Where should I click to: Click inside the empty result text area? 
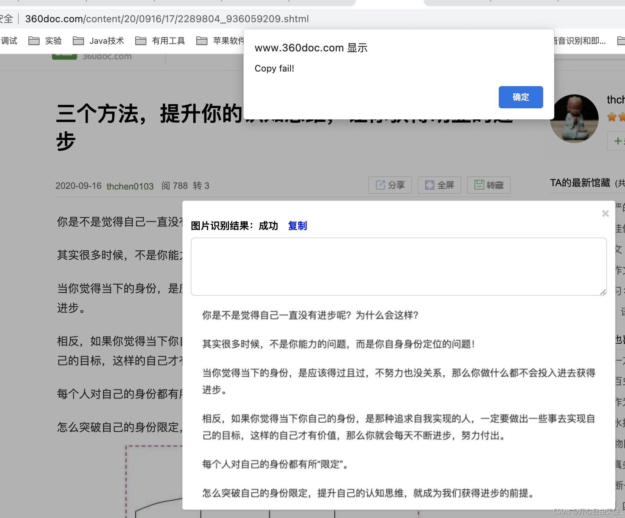pyautogui.click(x=399, y=267)
